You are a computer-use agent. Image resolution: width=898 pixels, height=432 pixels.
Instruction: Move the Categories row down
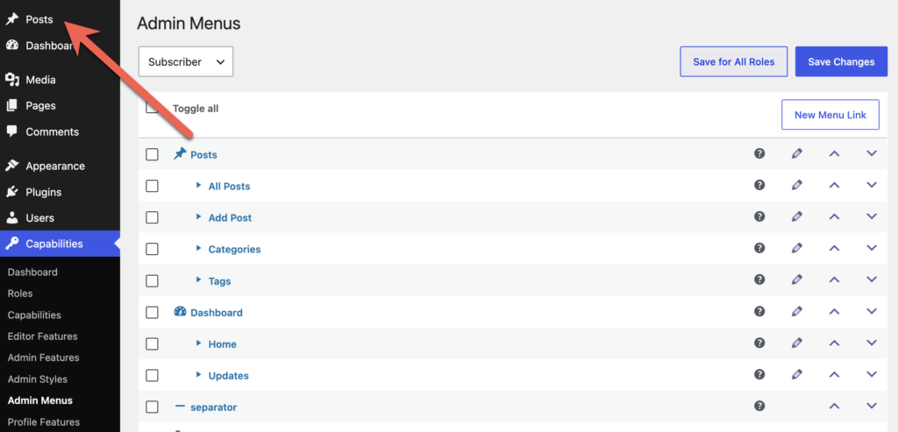(x=872, y=248)
